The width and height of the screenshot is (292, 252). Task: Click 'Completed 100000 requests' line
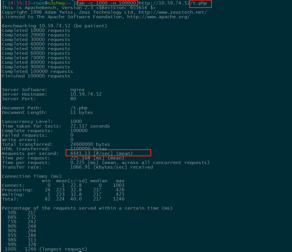[x=37, y=71]
